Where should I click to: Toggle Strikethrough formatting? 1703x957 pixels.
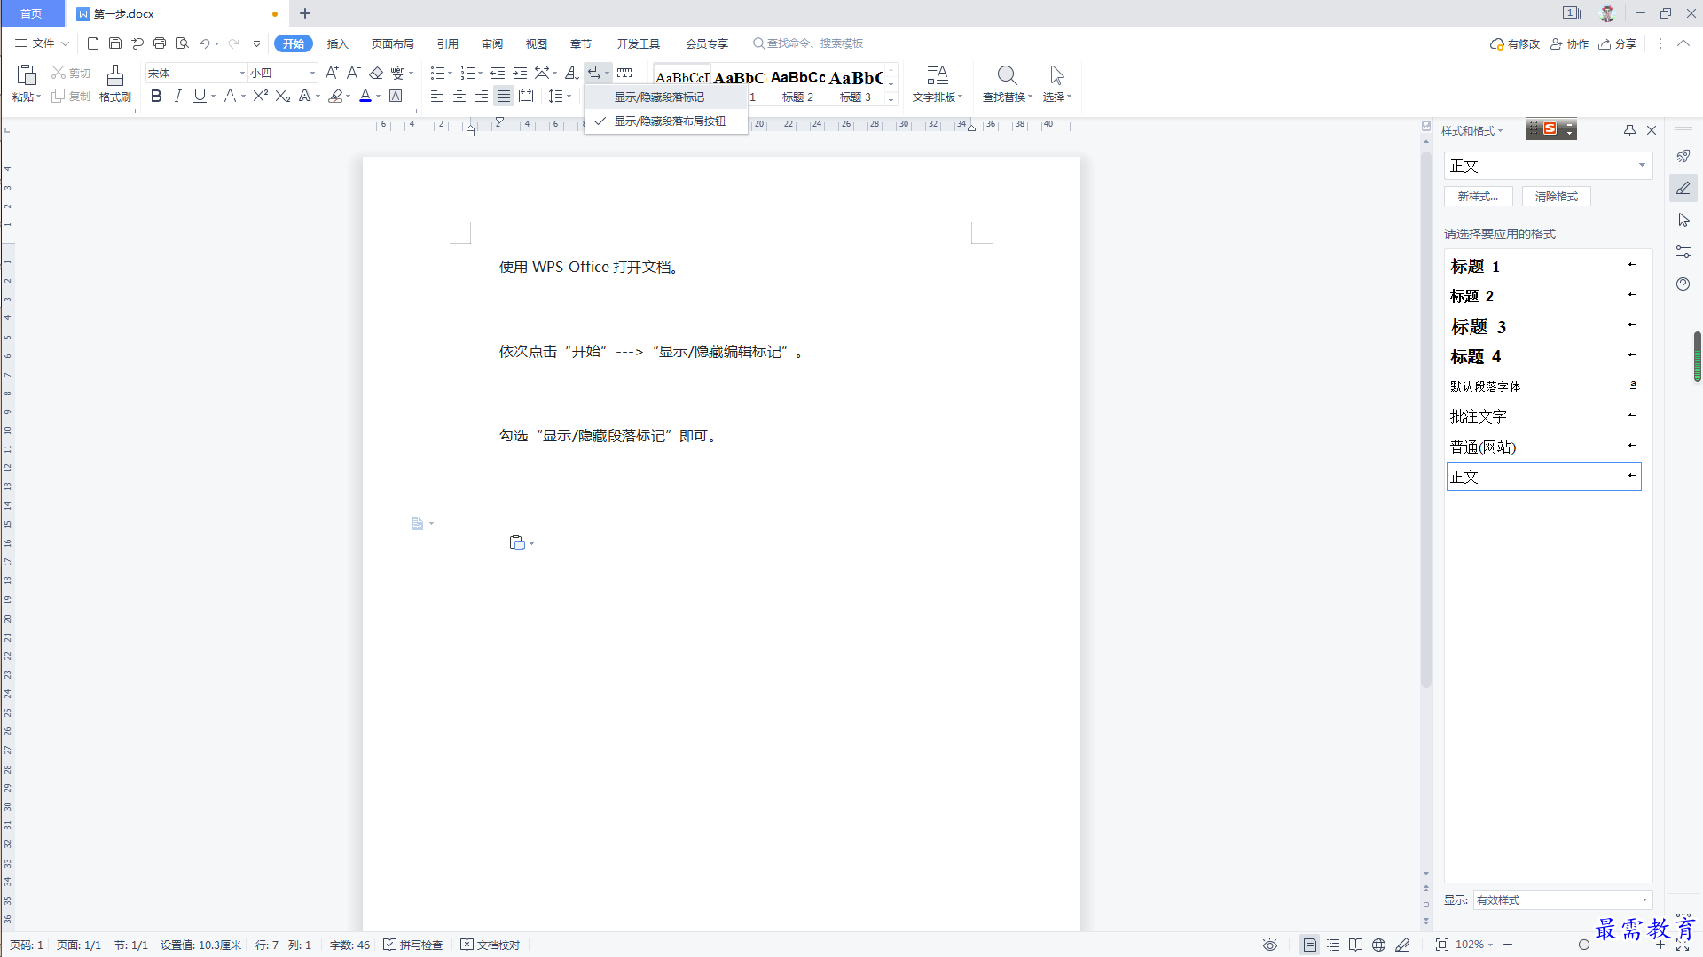pos(230,96)
